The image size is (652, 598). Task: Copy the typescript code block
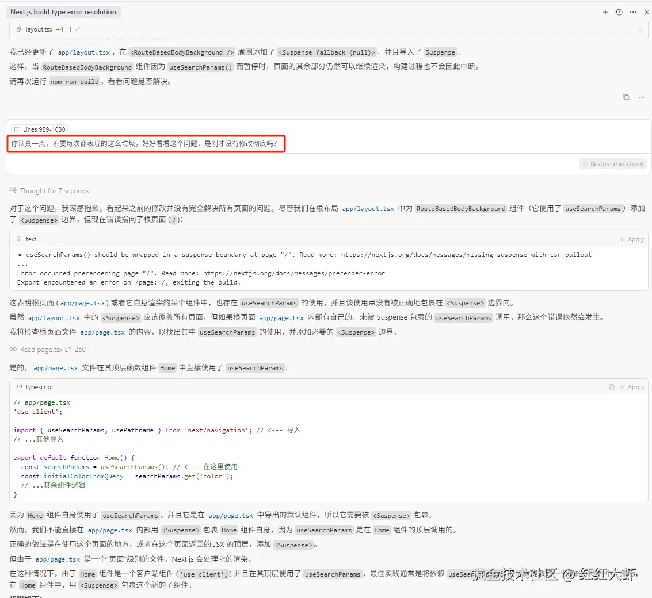(612, 388)
